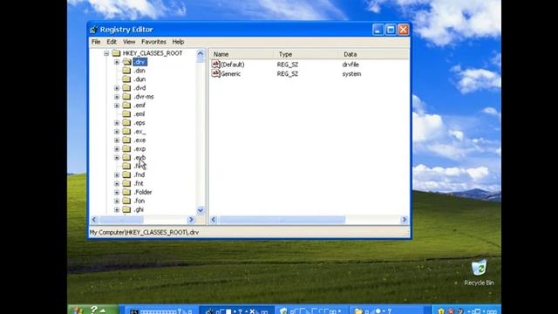Click the .eml key folder icon
558x314 pixels.
pos(126,114)
